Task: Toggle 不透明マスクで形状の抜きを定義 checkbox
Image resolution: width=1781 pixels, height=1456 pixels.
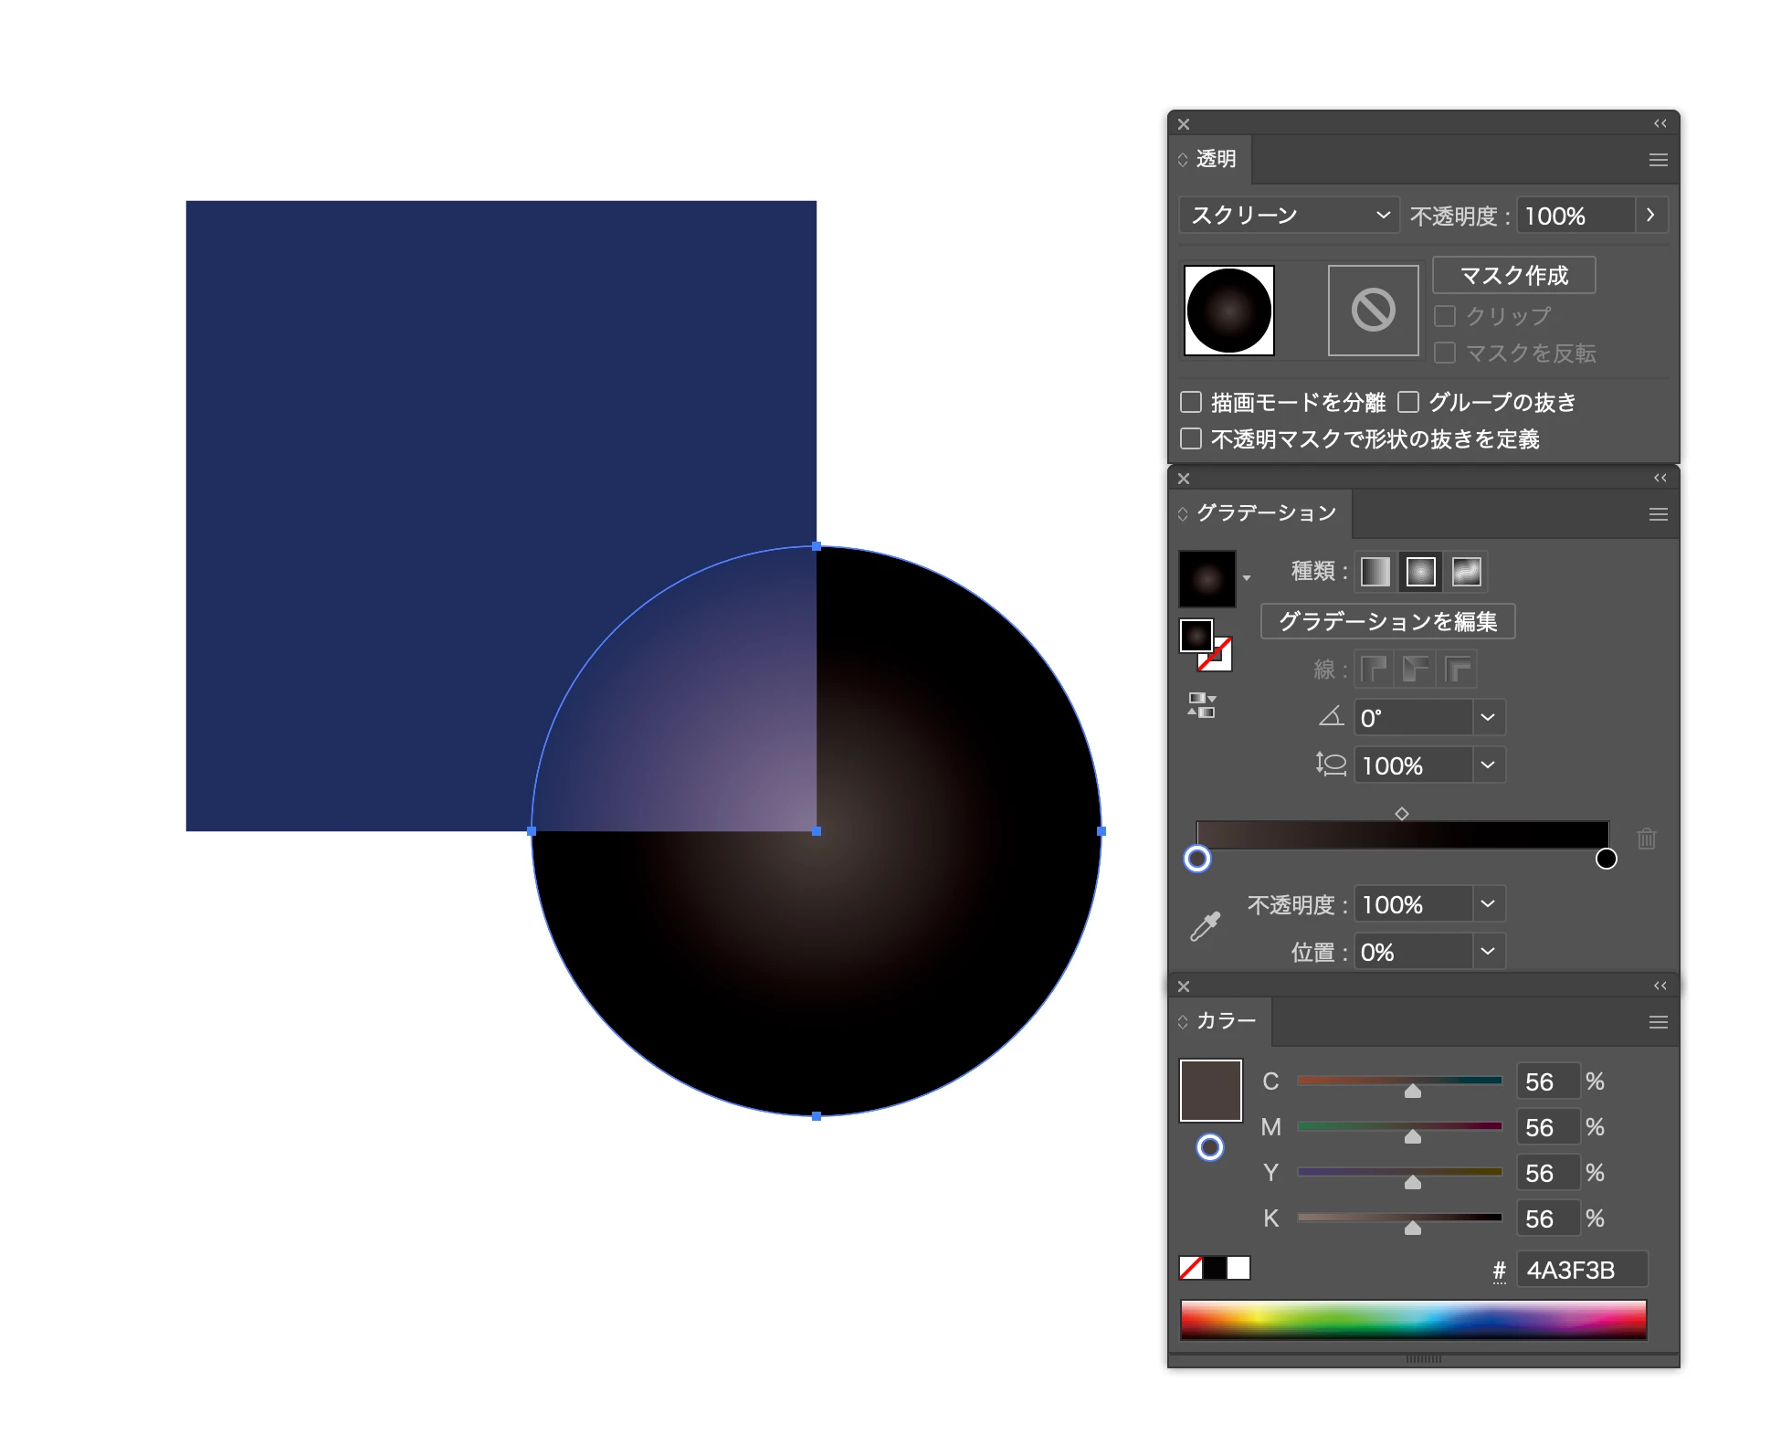Action: tap(1191, 438)
